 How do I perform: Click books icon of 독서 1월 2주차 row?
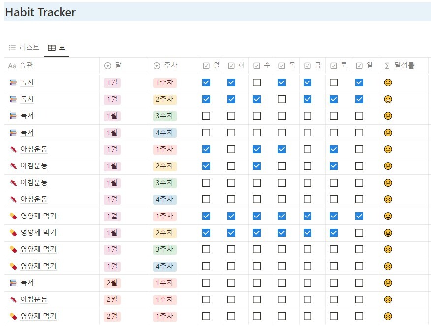13,99
